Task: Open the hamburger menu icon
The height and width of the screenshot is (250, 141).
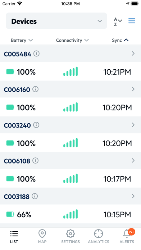Action: (x=132, y=21)
